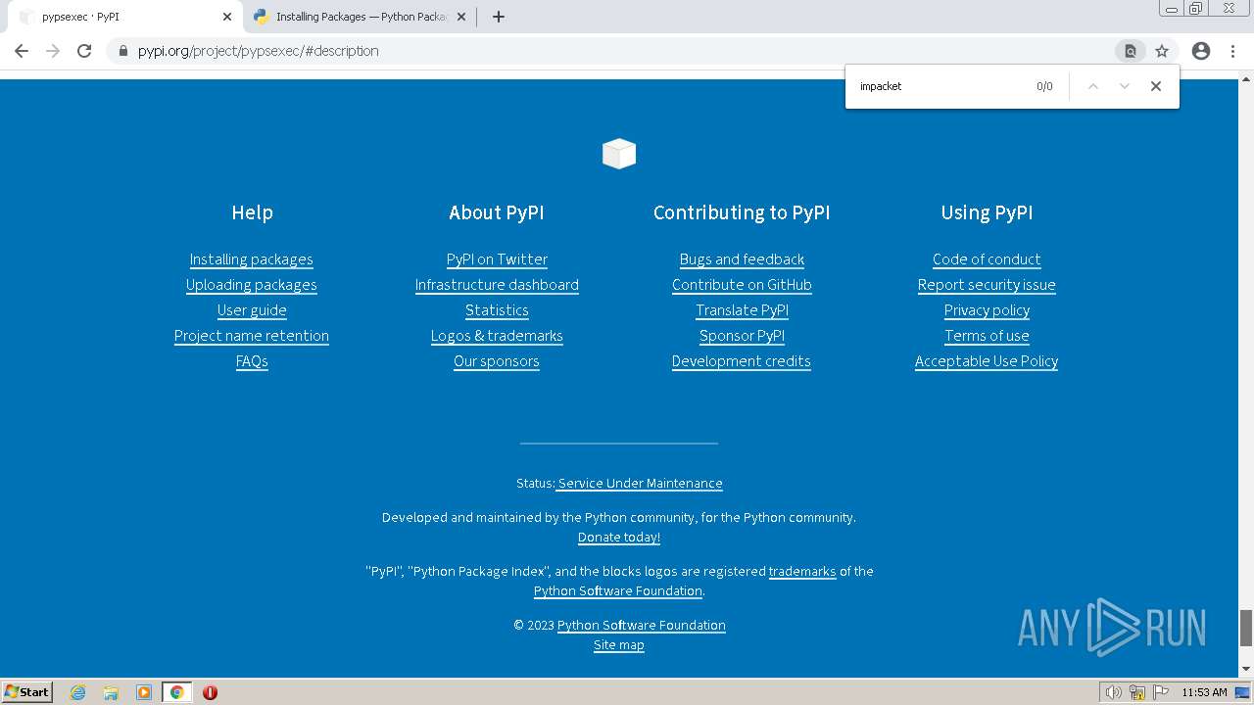Click the volume tray icon
Screen dimensions: 1254x705
(x=1113, y=692)
